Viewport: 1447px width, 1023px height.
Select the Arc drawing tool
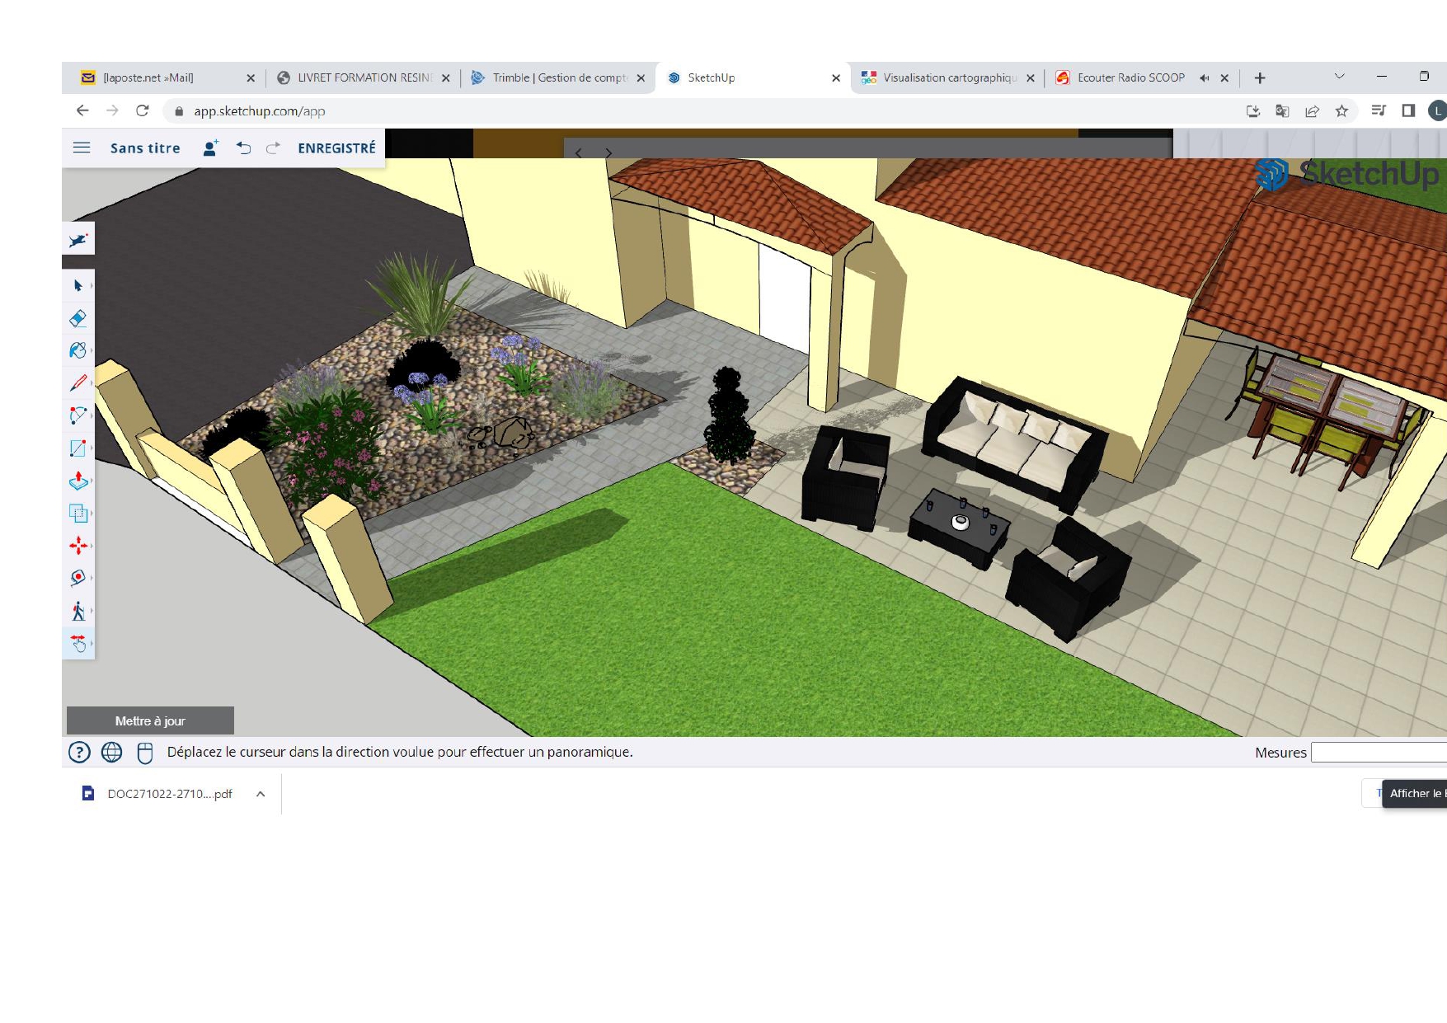(78, 415)
